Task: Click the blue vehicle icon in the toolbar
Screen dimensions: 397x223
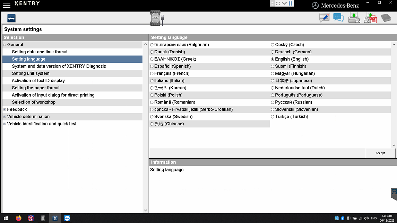Action: click(11, 18)
